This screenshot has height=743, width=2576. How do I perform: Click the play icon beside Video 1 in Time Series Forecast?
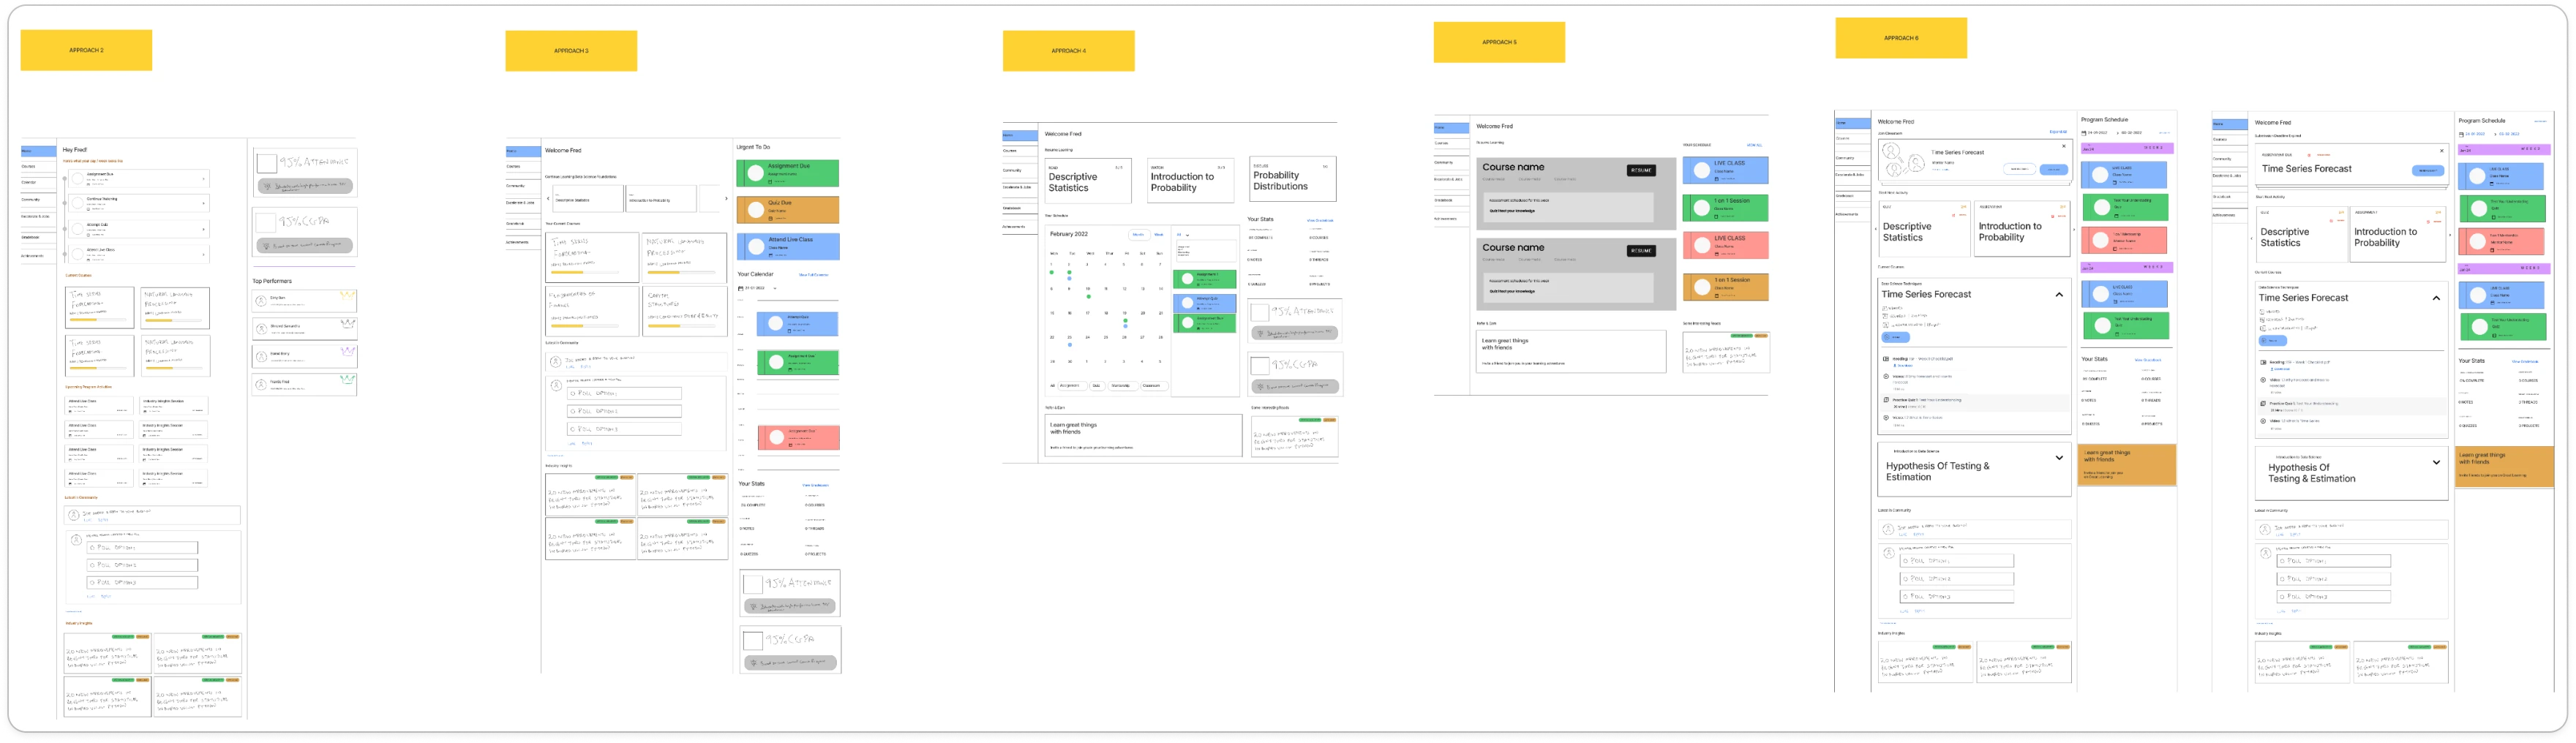(x=1886, y=377)
